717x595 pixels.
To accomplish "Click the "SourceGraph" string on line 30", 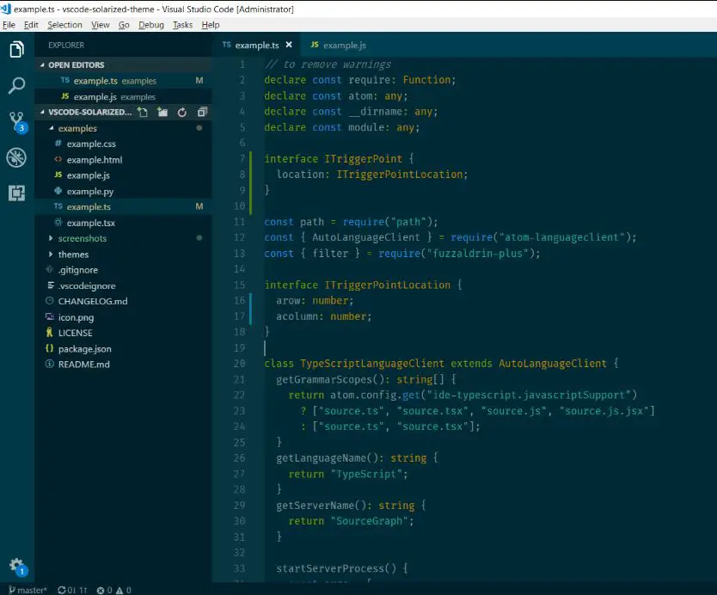I will [369, 521].
